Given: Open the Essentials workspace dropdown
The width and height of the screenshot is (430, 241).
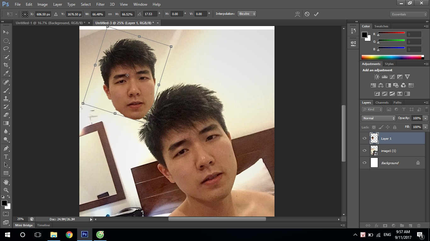Looking at the screenshot, I should click(409, 14).
